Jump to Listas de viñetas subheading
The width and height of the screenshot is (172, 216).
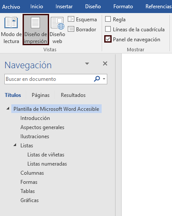point(46,155)
